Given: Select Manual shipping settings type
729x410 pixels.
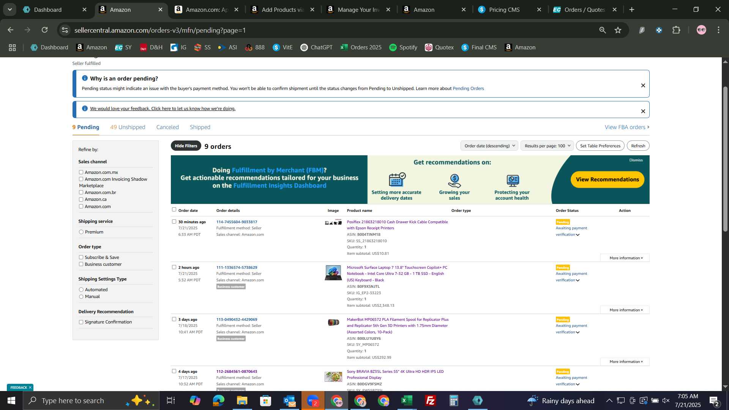Looking at the screenshot, I should 81,296.
